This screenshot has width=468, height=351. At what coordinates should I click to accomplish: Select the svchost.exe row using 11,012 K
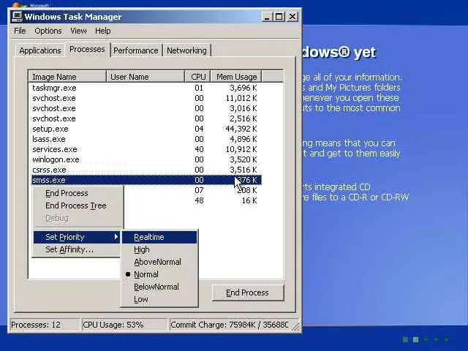146,98
